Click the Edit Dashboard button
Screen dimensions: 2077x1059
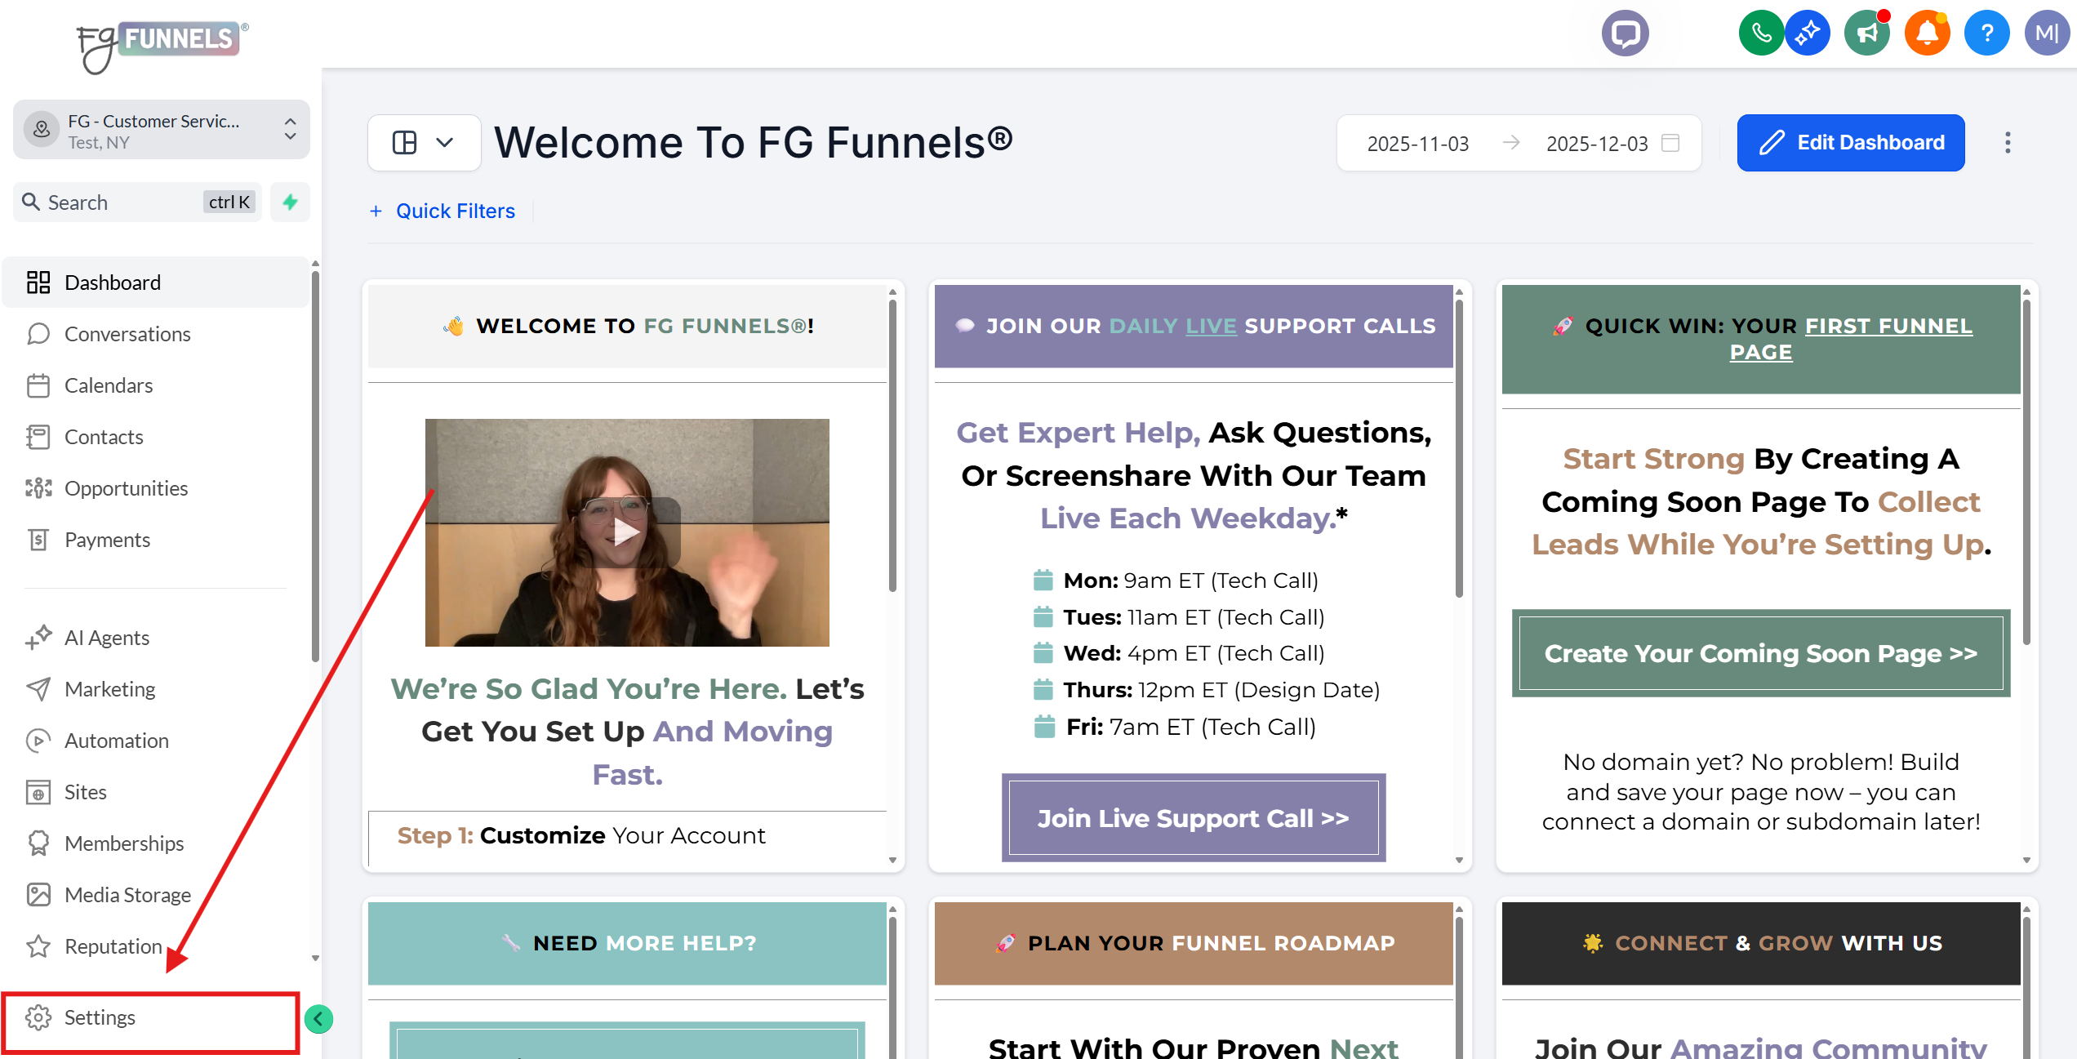(1850, 143)
